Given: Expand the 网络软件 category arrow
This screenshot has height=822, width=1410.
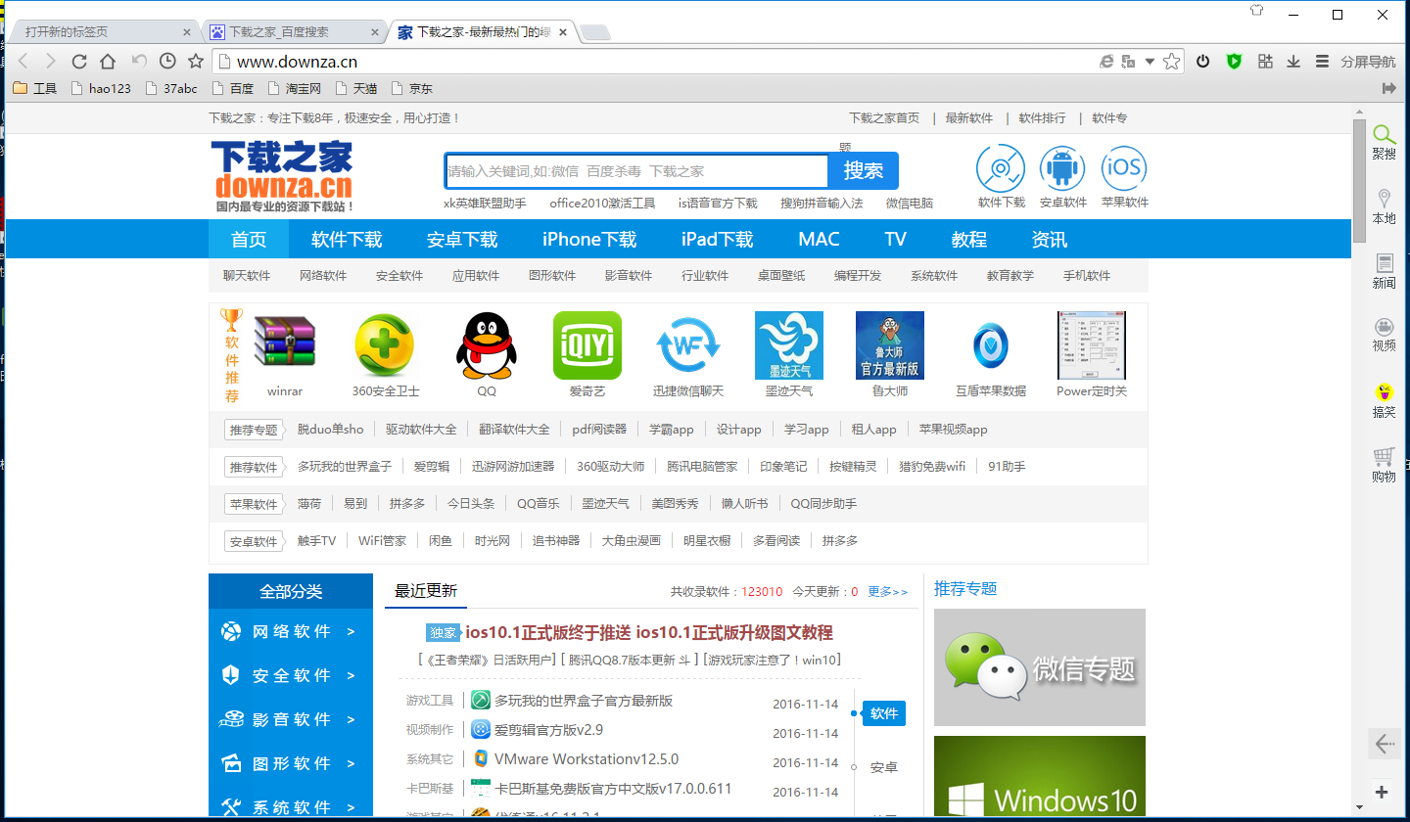Looking at the screenshot, I should [x=351, y=632].
